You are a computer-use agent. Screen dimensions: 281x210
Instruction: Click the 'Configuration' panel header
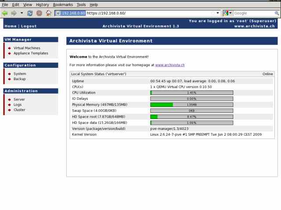31,65
